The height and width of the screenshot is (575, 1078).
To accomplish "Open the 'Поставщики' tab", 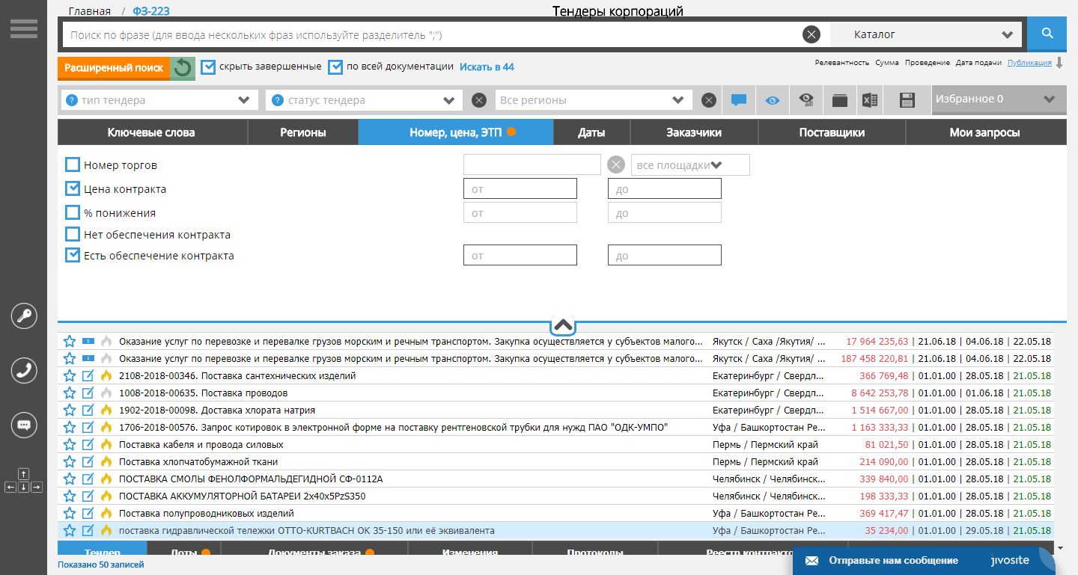I will click(x=832, y=132).
